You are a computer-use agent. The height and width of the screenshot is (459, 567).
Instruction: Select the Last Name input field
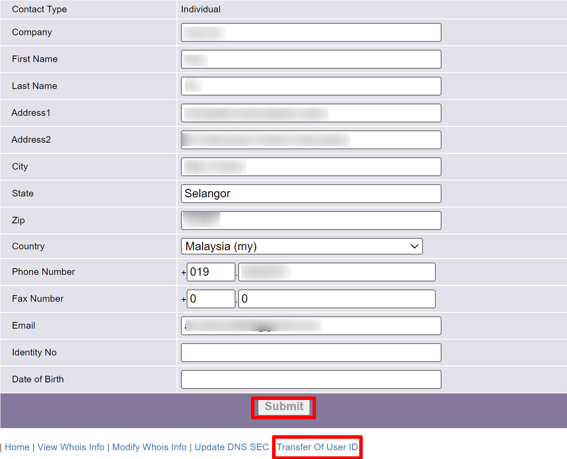(311, 86)
